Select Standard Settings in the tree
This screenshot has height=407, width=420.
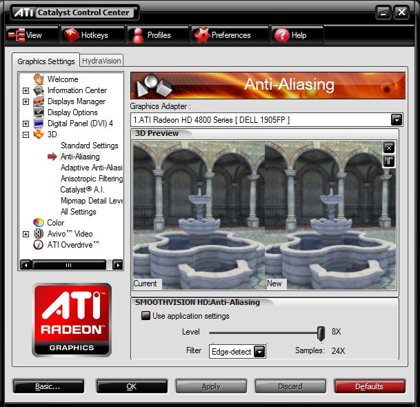[90, 146]
